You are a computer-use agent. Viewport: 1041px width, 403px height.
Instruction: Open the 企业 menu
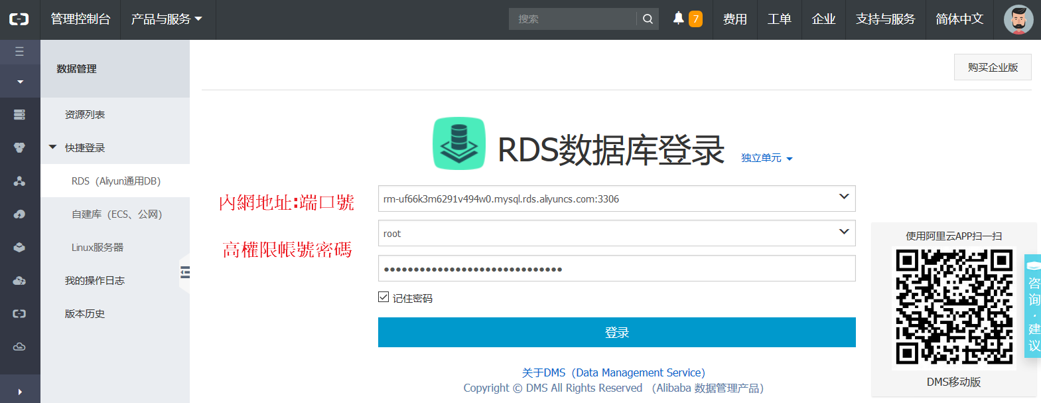click(823, 19)
